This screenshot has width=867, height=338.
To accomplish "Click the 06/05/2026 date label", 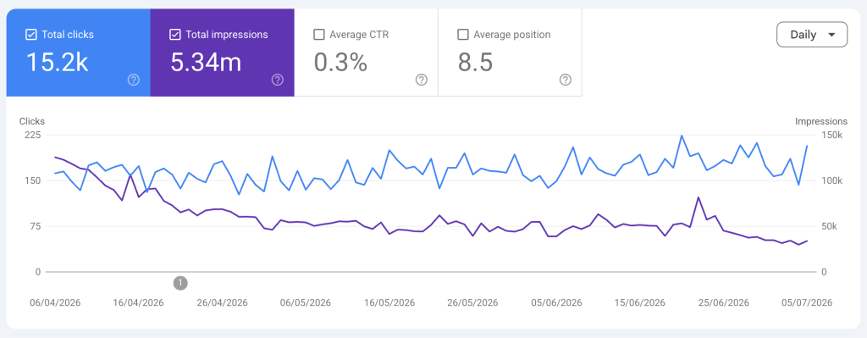I will 305,302.
